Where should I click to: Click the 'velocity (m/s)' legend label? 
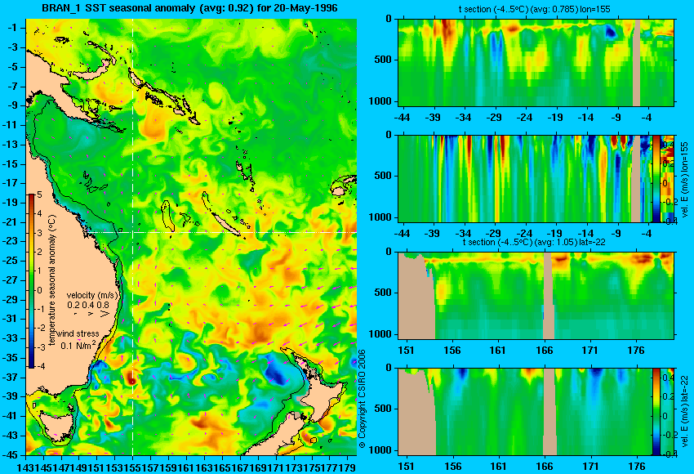click(92, 295)
